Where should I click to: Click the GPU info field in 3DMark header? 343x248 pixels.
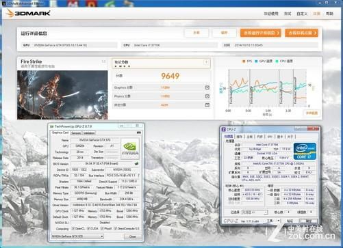70,45
